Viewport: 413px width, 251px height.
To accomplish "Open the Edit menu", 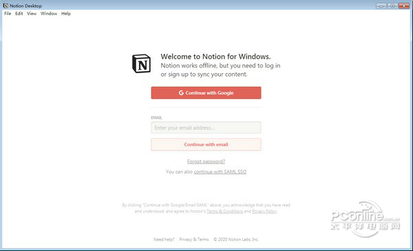I will (19, 14).
